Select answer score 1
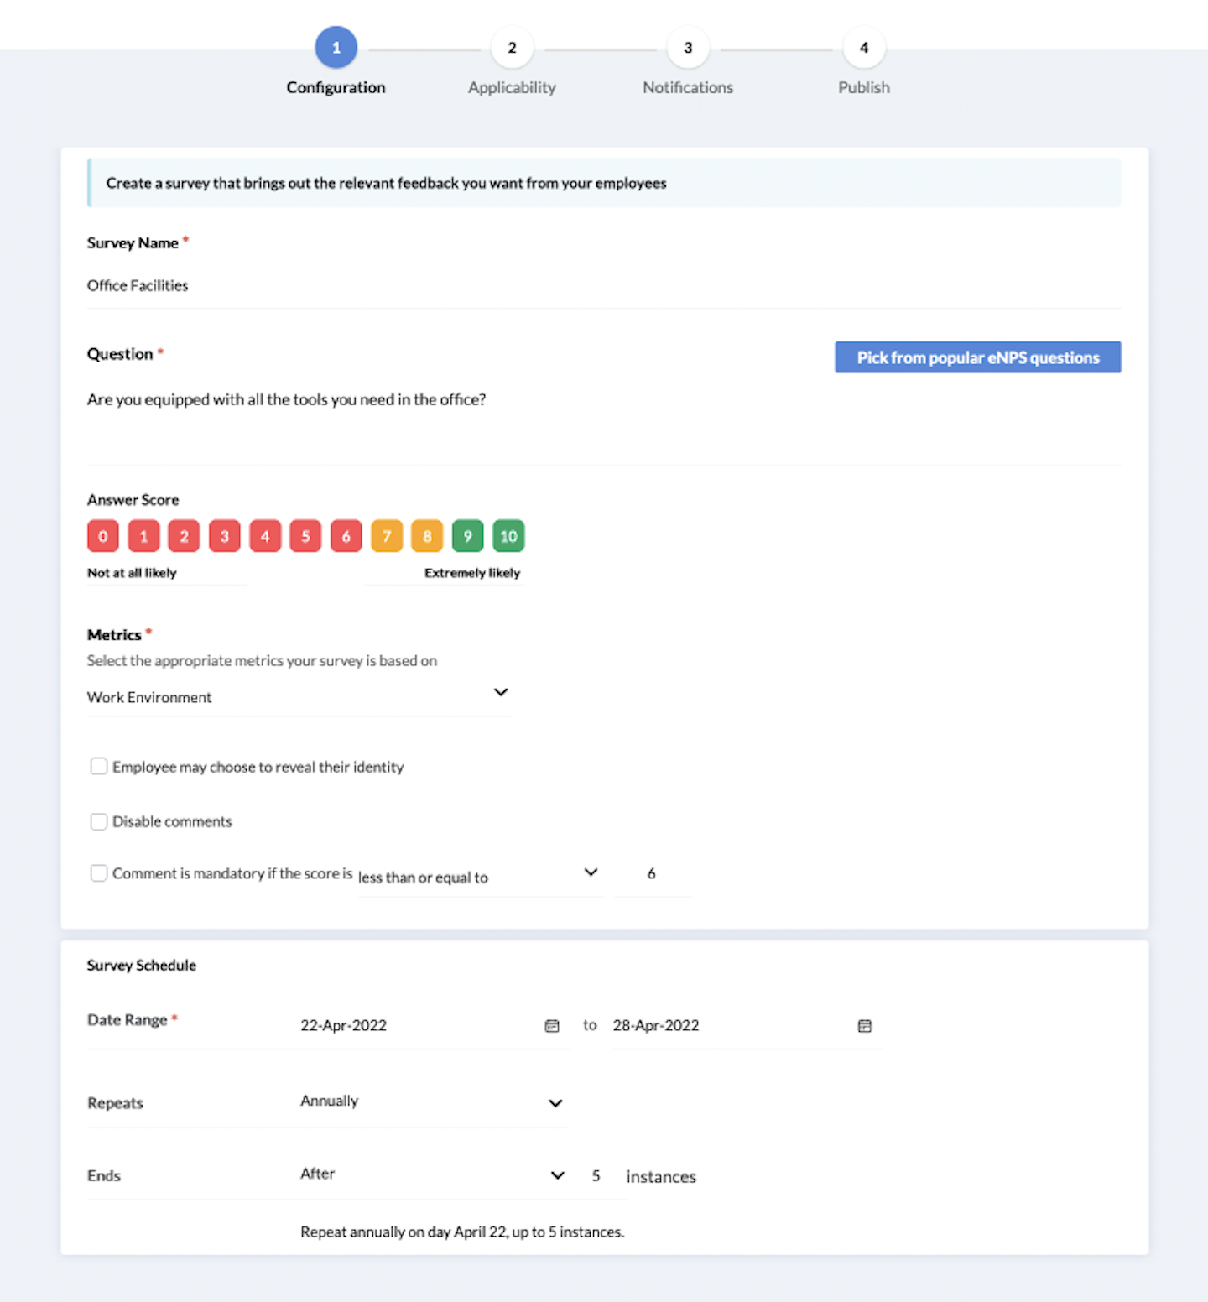 (143, 536)
